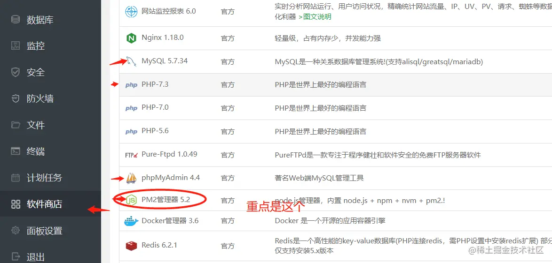Click the PHP-7.0 name
Screen dimensions: 552x263
coord(155,107)
